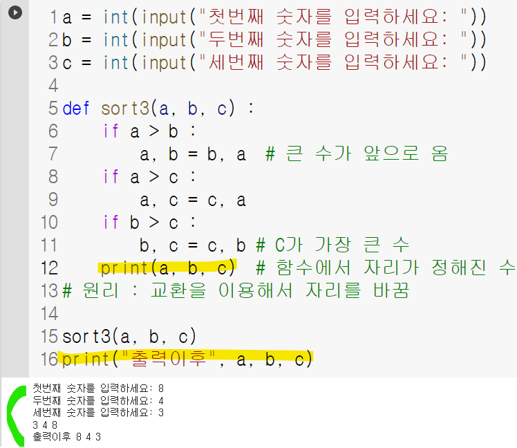Click highlighted 'print(a, b, c)' on line 12
Image resolution: width=517 pixels, height=448 pixels.
click(168, 268)
